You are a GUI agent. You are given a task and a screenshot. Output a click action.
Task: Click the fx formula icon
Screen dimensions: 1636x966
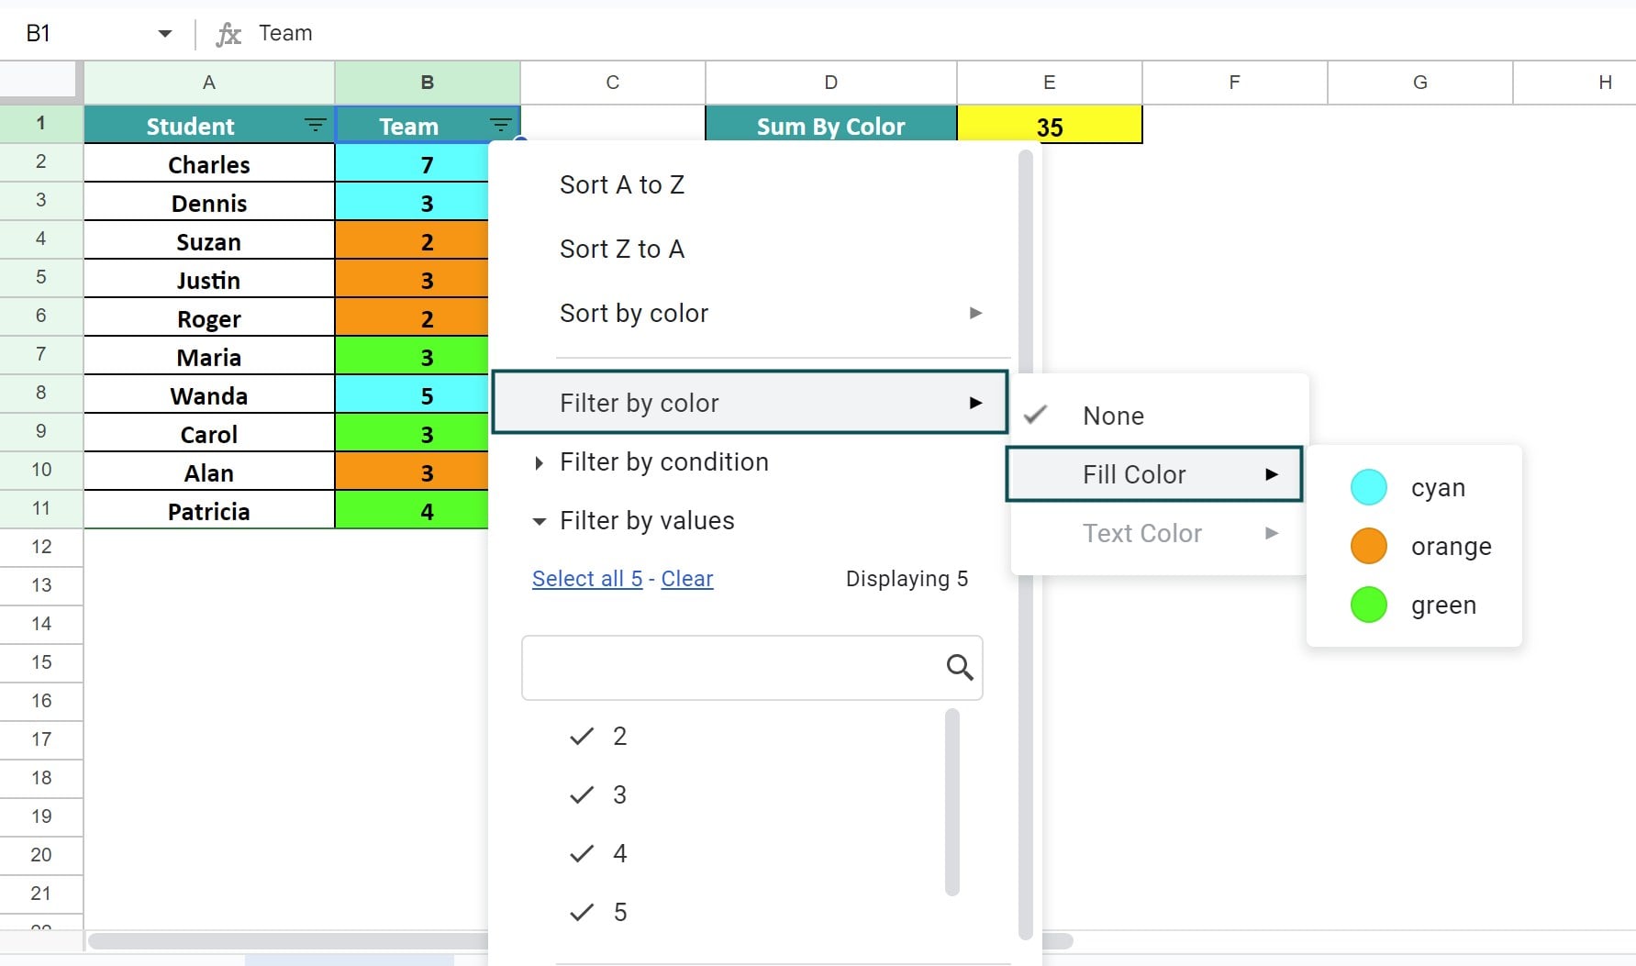229,33
